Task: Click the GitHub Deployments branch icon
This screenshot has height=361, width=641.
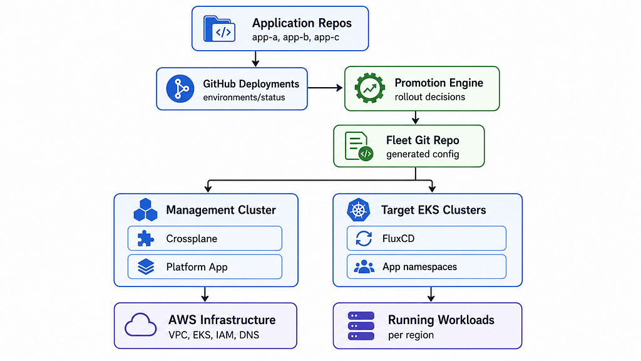Action: point(180,88)
